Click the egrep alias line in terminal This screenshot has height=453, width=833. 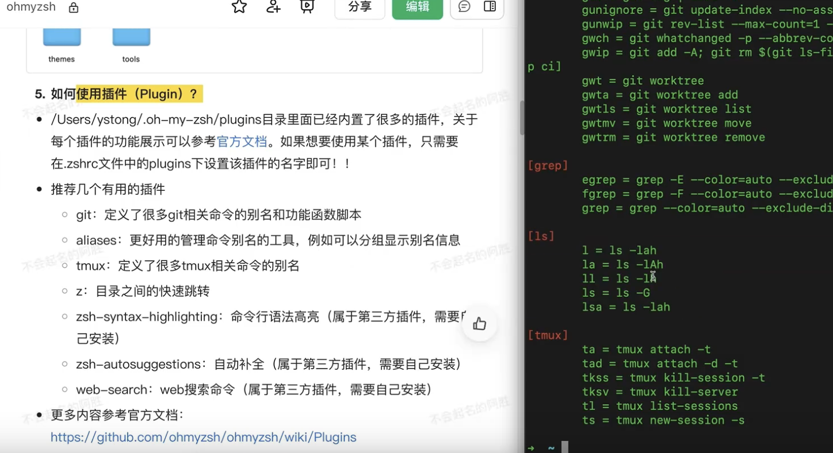point(707,180)
